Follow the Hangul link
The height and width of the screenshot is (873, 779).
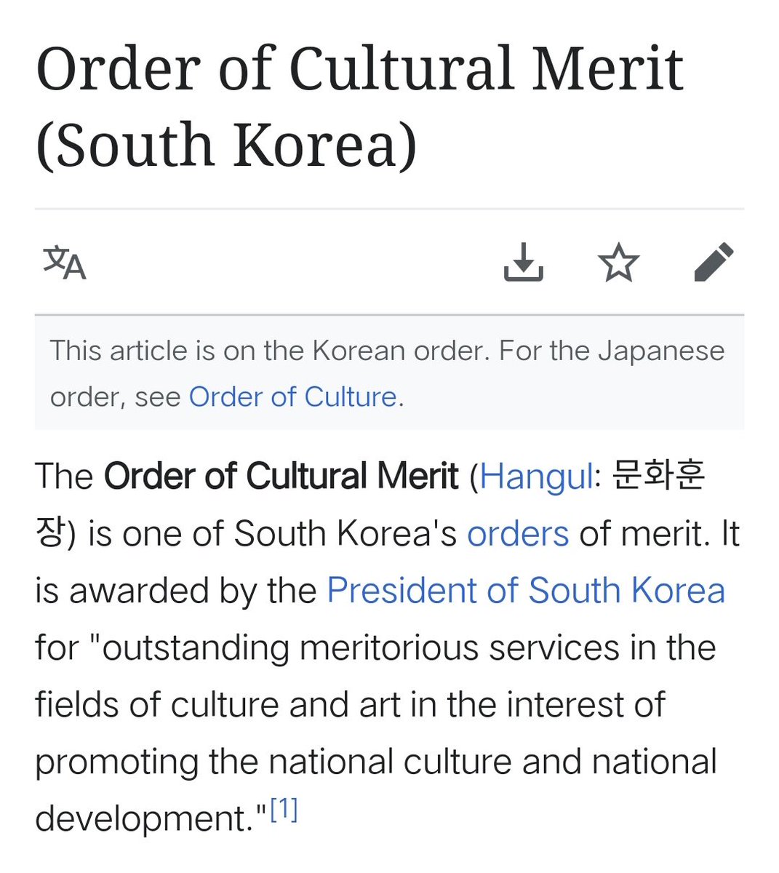[537, 477]
